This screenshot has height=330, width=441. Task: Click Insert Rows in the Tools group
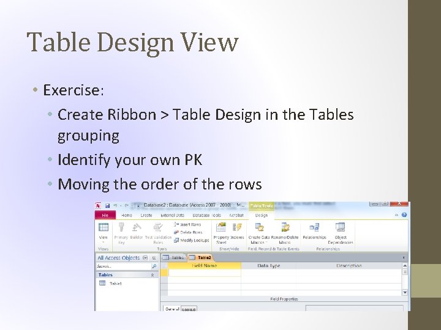click(187, 224)
